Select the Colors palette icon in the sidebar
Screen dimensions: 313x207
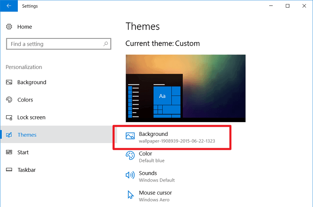click(9, 100)
